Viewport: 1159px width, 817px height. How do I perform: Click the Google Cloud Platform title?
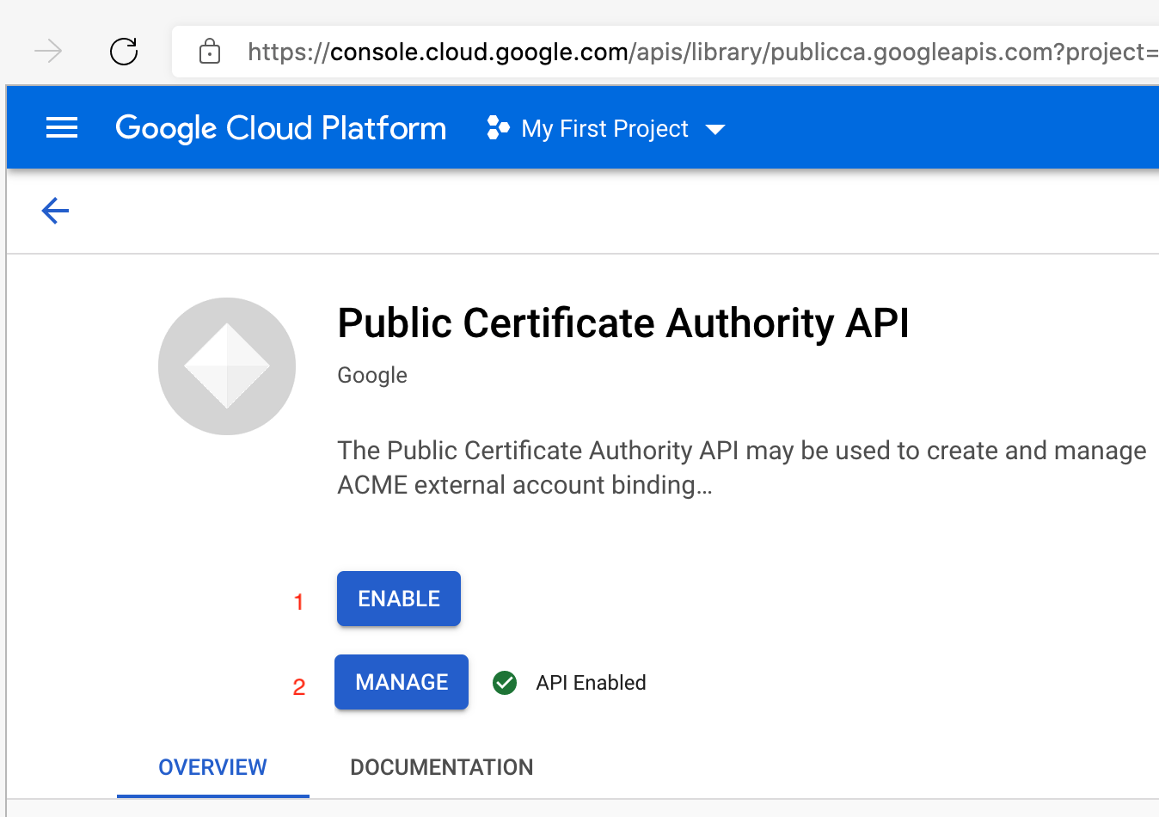click(x=281, y=128)
